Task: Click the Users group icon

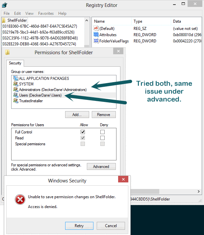Action: point(16,95)
